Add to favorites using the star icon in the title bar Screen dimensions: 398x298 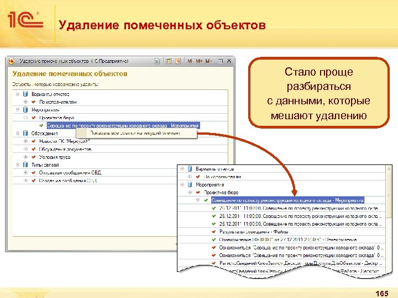point(158,61)
